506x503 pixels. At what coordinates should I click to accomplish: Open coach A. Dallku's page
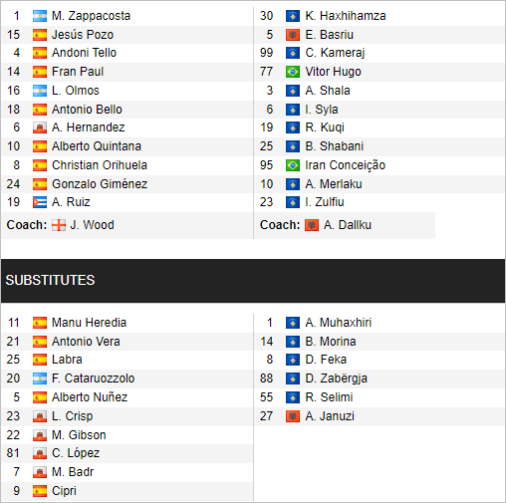click(348, 225)
